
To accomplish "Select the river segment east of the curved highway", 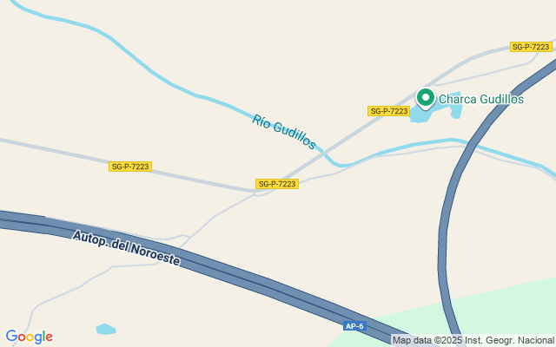I will [x=514, y=156].
